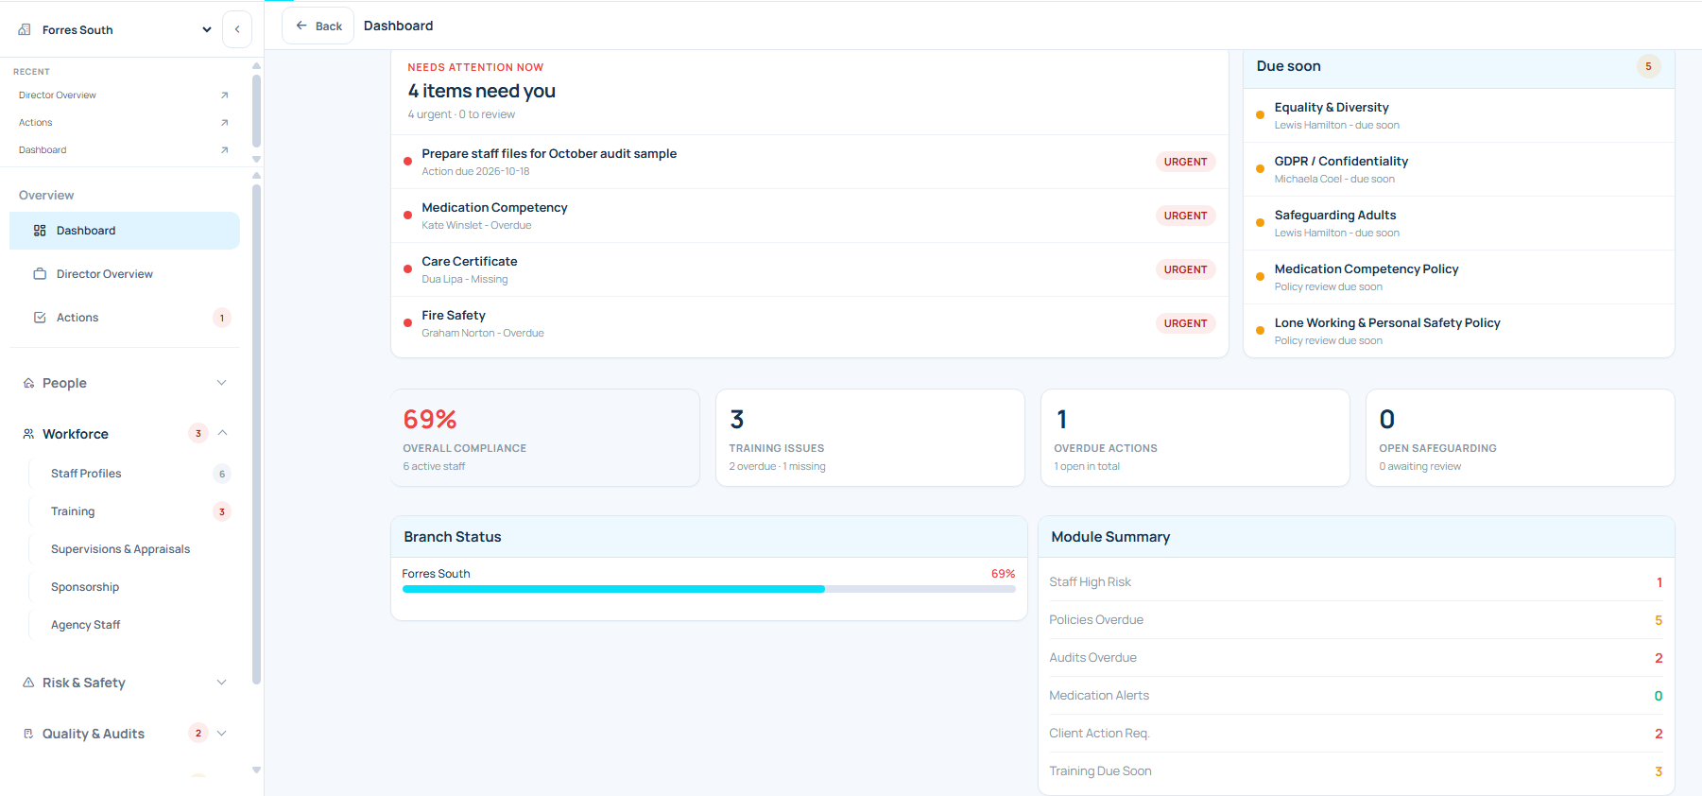Expand the People section
Screen dimensions: 1702x796
point(125,383)
